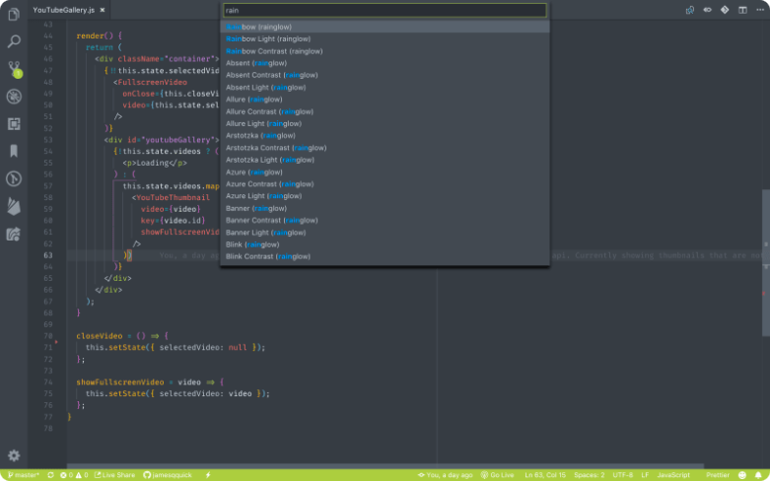770x481 pixels.
Task: Open the Debug view icon
Action: (14, 97)
